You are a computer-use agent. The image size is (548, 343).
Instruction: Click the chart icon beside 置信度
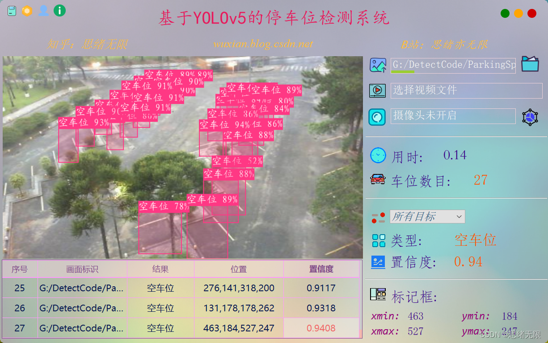pyautogui.click(x=378, y=262)
